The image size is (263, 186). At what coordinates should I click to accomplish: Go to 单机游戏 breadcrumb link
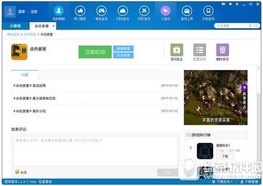[x=13, y=34]
